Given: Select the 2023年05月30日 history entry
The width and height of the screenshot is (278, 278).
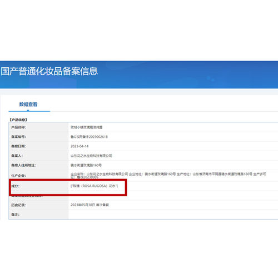Looking at the screenshot, I should [x=90, y=205].
